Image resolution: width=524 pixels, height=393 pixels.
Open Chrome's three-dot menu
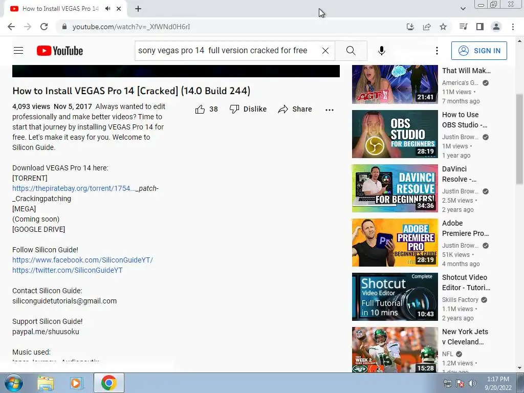(x=513, y=27)
